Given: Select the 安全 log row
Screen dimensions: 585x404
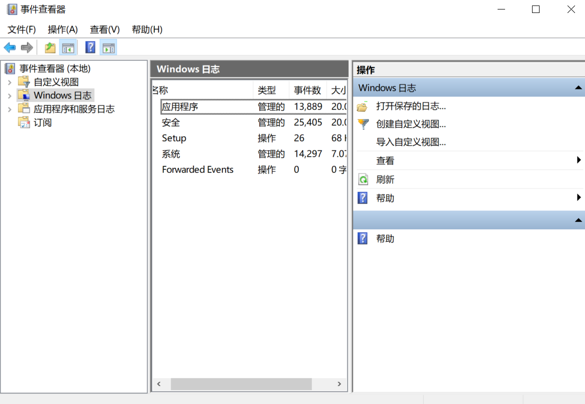Looking at the screenshot, I should pyautogui.click(x=254, y=122).
